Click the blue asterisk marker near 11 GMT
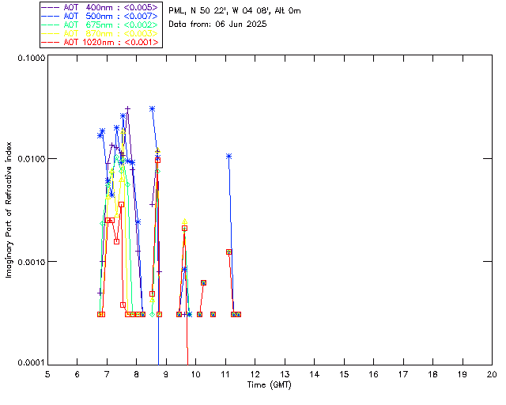Image resolution: width=506 pixels, height=405 pixels. click(x=228, y=156)
